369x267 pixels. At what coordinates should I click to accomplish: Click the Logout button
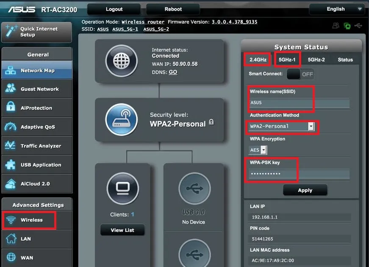coord(114,9)
